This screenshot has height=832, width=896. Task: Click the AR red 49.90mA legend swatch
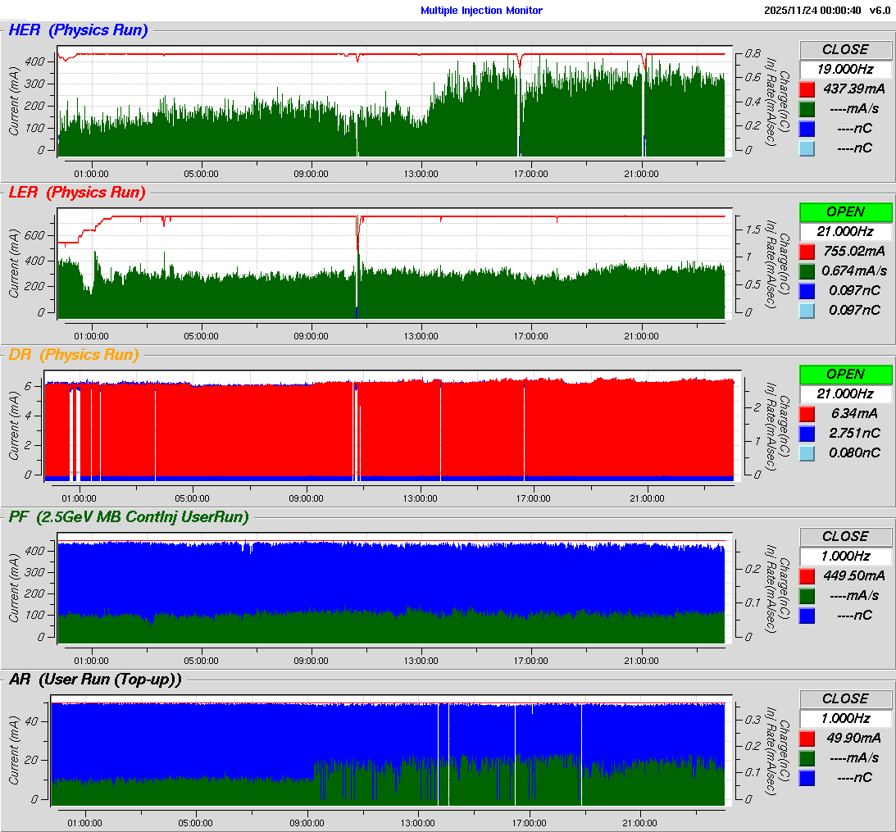point(807,738)
